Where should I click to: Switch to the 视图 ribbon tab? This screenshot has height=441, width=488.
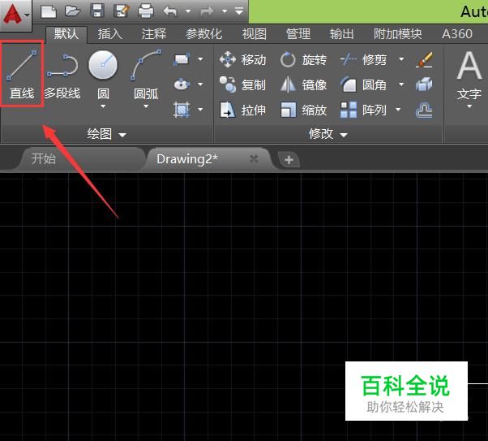click(x=255, y=34)
